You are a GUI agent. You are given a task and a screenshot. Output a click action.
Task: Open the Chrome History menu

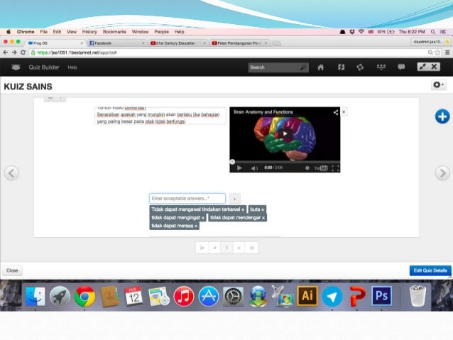(89, 32)
